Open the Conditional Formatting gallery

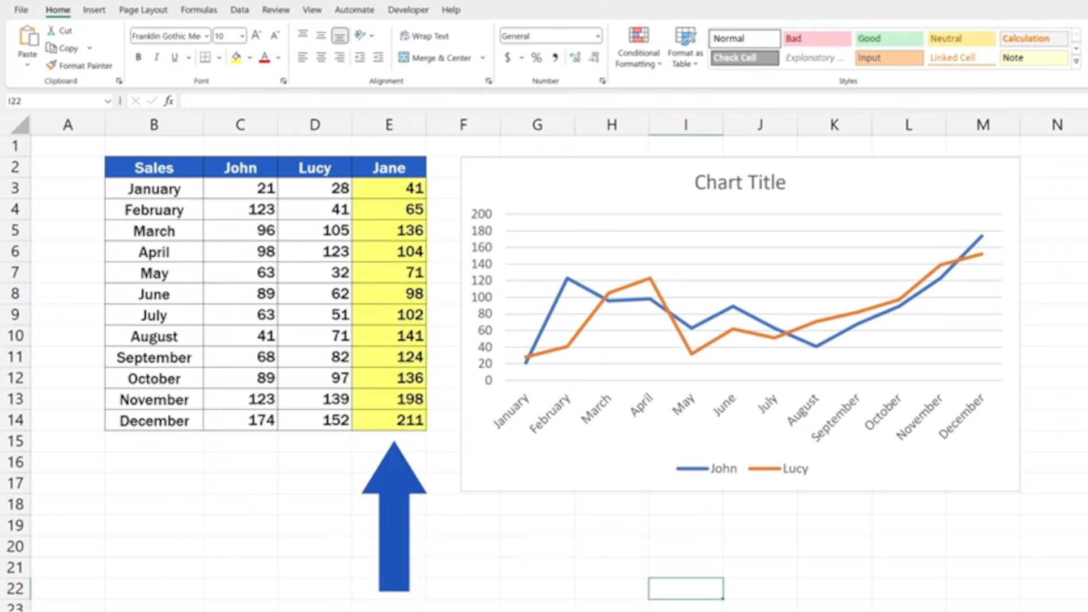(638, 45)
